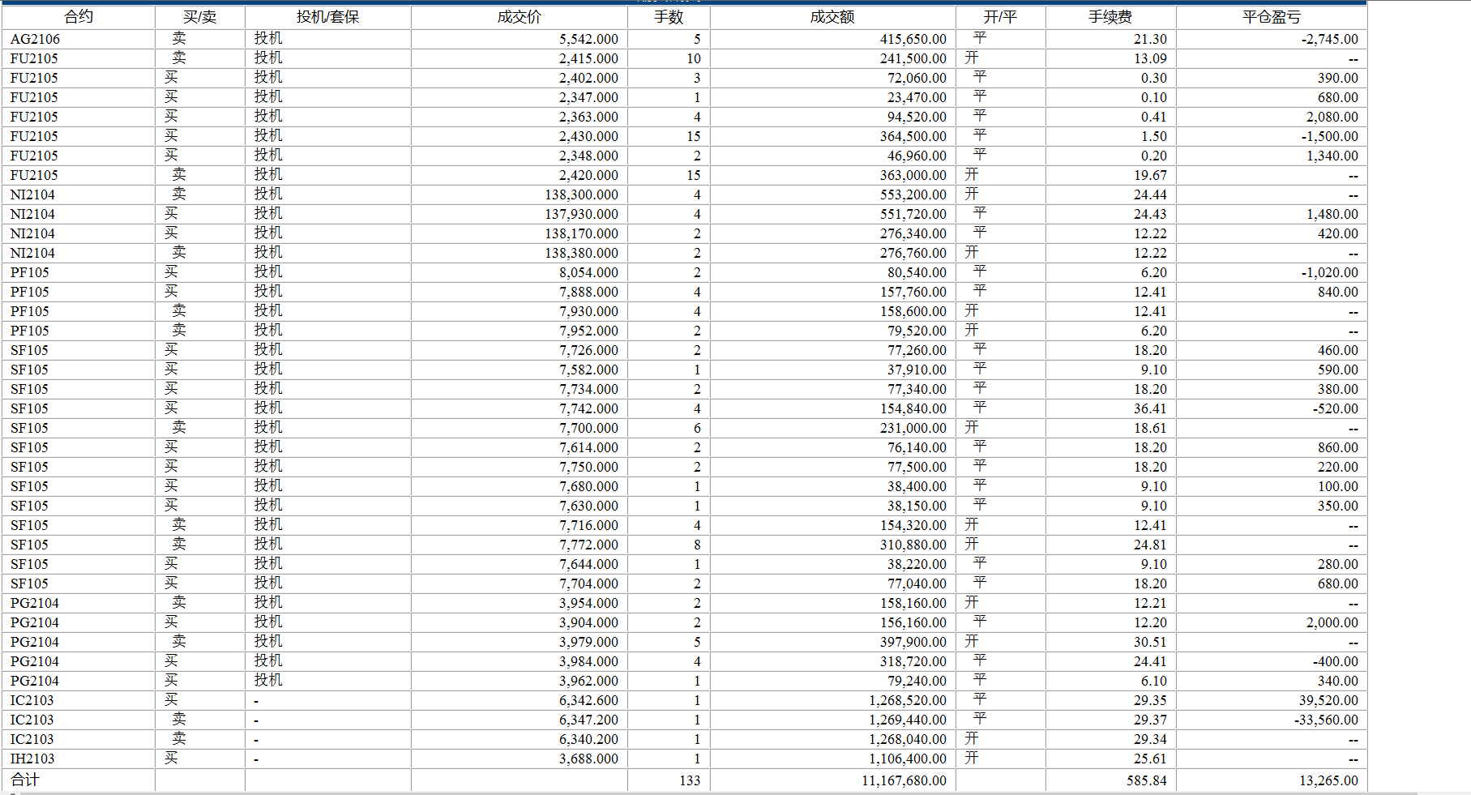Screen dimensions: 1471x795
Task: Select the 开/平 column header
Action: click(1000, 17)
